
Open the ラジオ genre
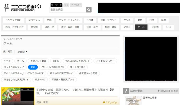[90, 20]
